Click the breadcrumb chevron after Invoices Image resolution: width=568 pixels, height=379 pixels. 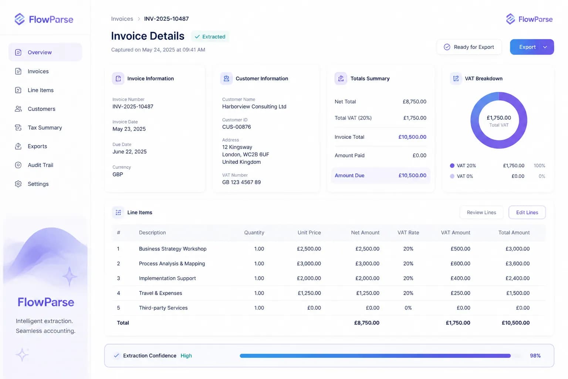click(x=139, y=19)
